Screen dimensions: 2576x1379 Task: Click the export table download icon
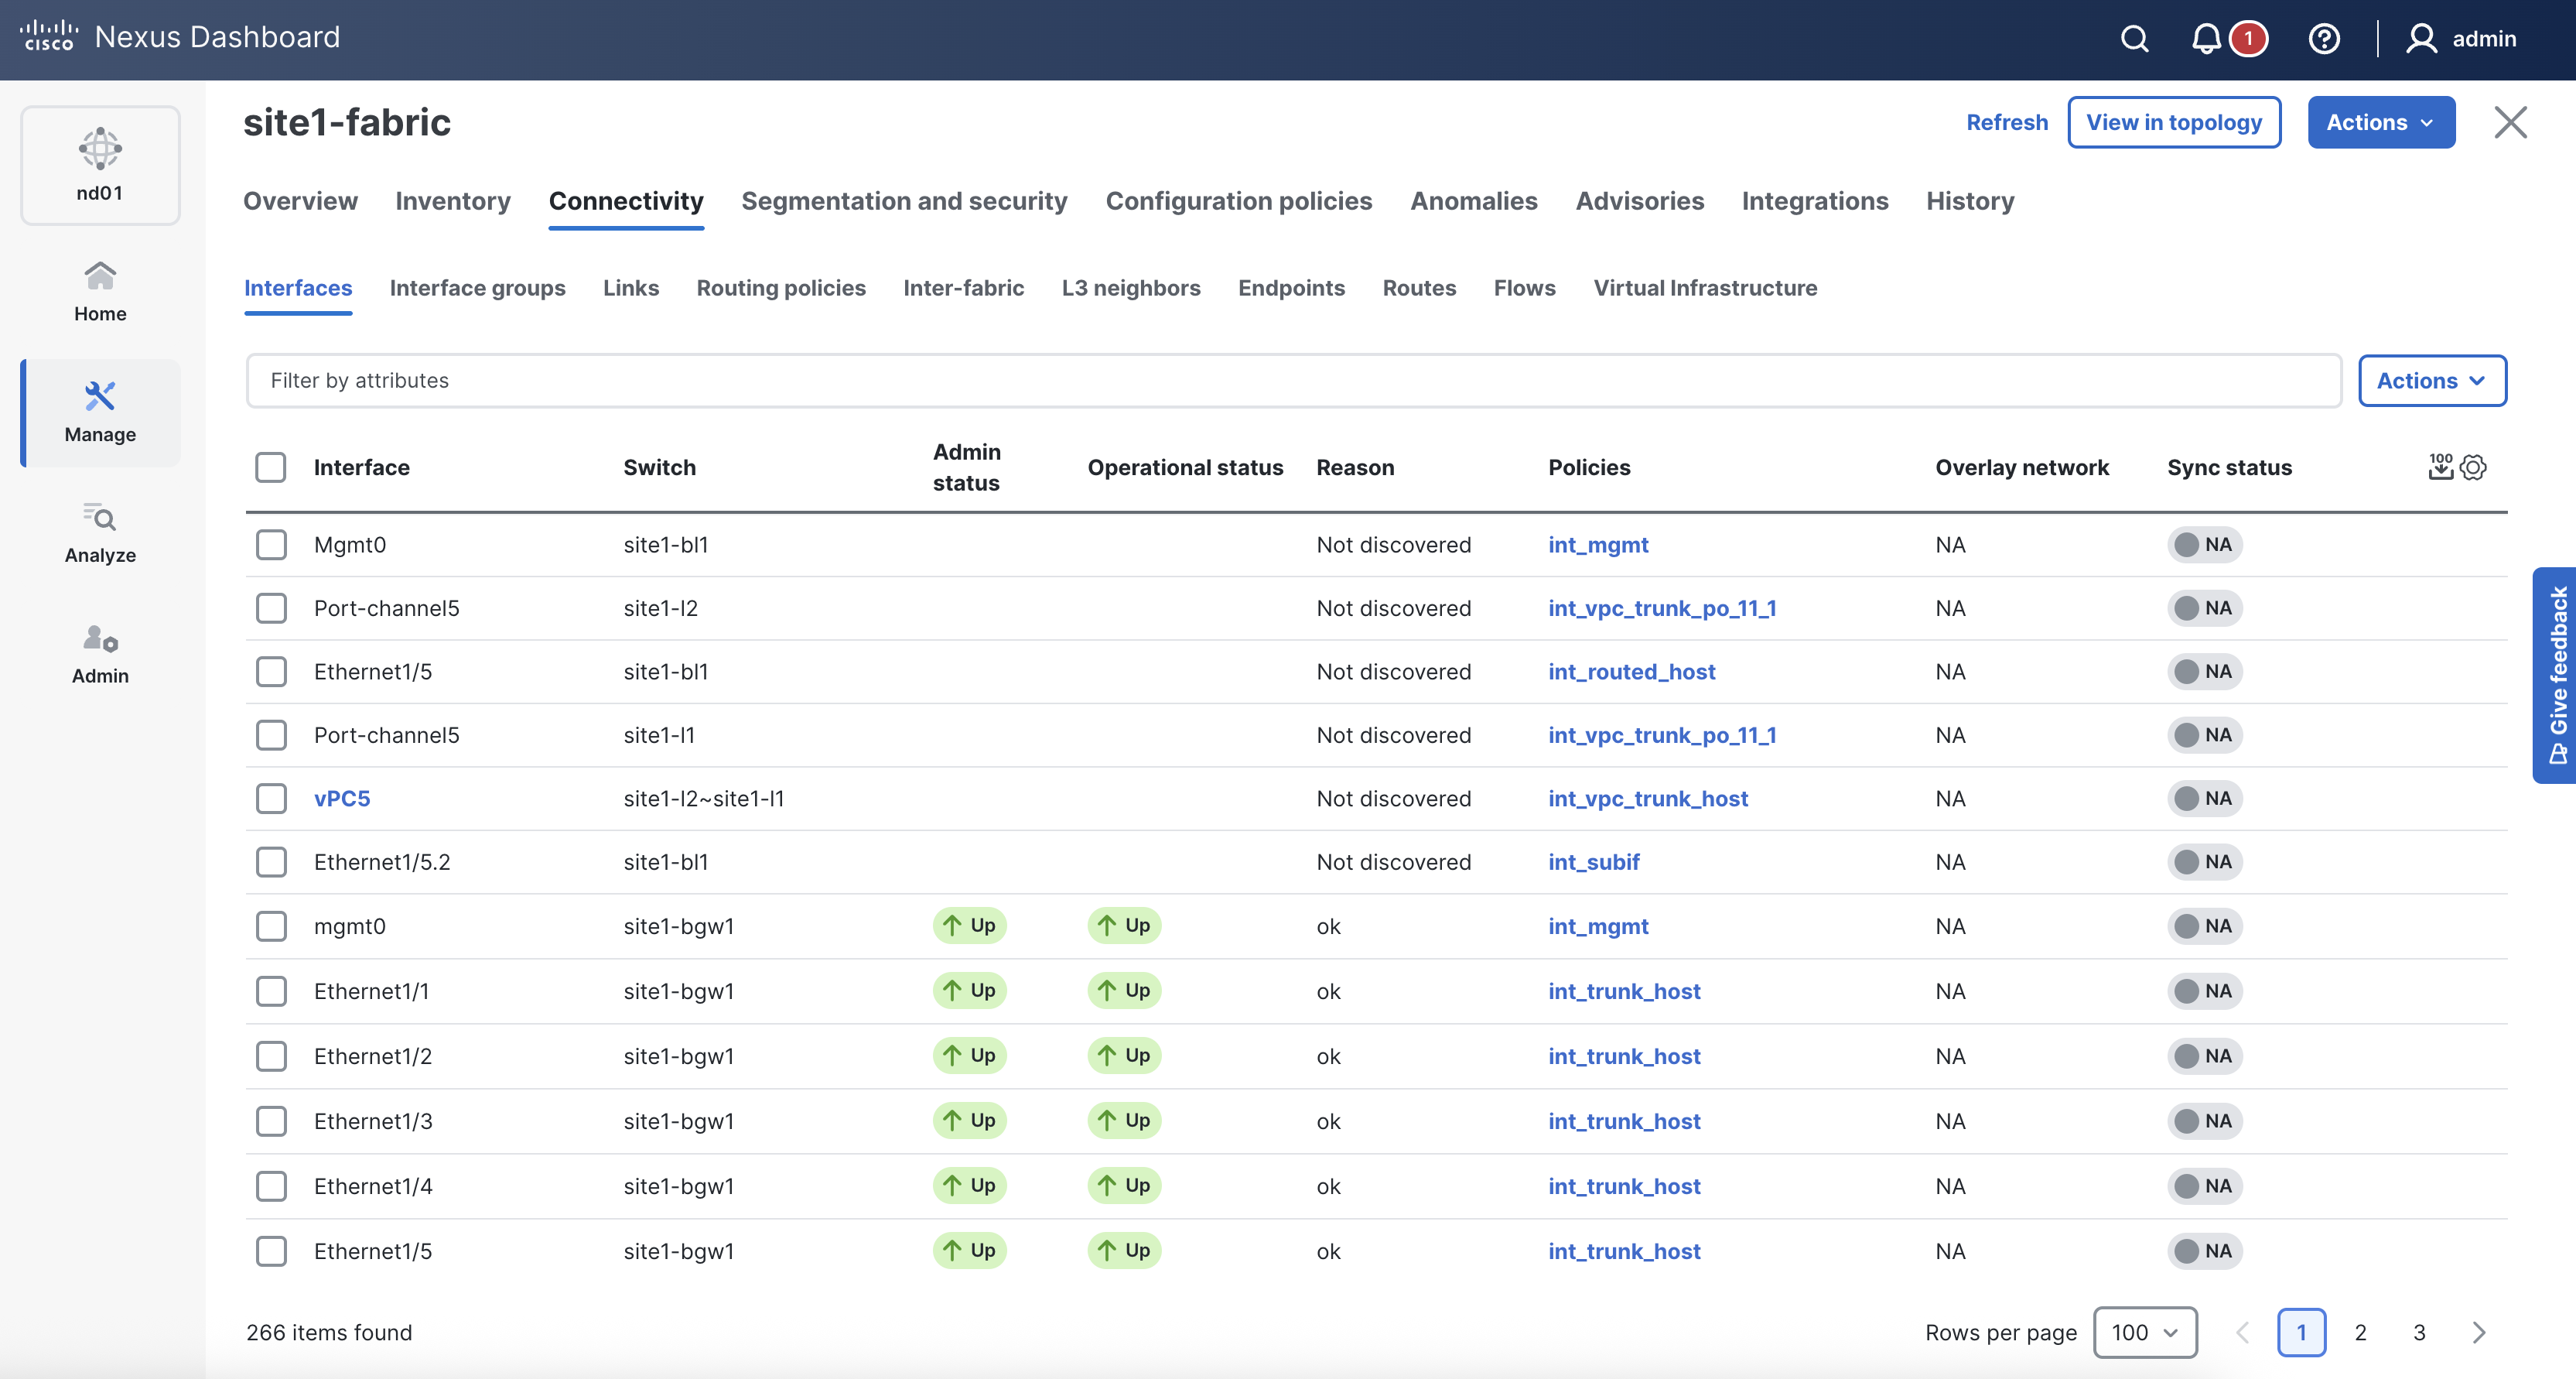pos(2440,467)
